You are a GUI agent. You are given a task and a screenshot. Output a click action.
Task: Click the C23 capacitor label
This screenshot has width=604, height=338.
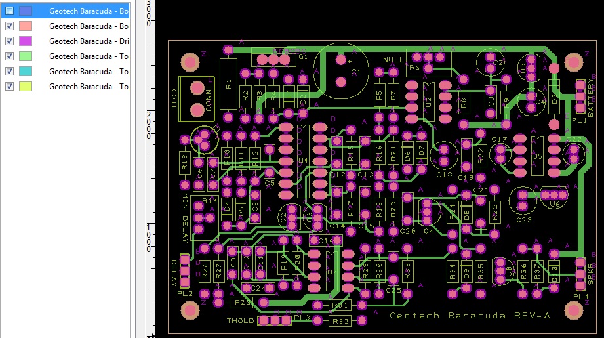coord(523,220)
